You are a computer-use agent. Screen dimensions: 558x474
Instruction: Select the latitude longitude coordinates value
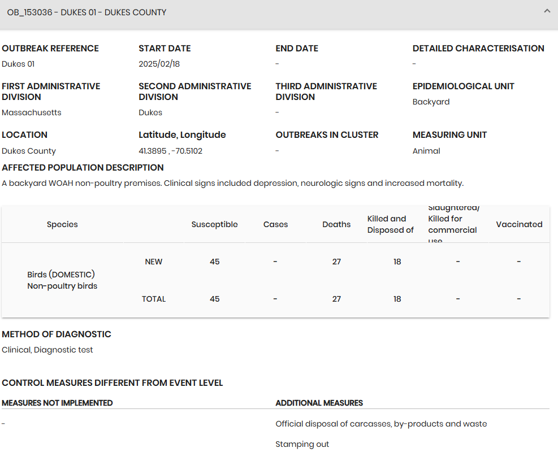(x=170, y=151)
